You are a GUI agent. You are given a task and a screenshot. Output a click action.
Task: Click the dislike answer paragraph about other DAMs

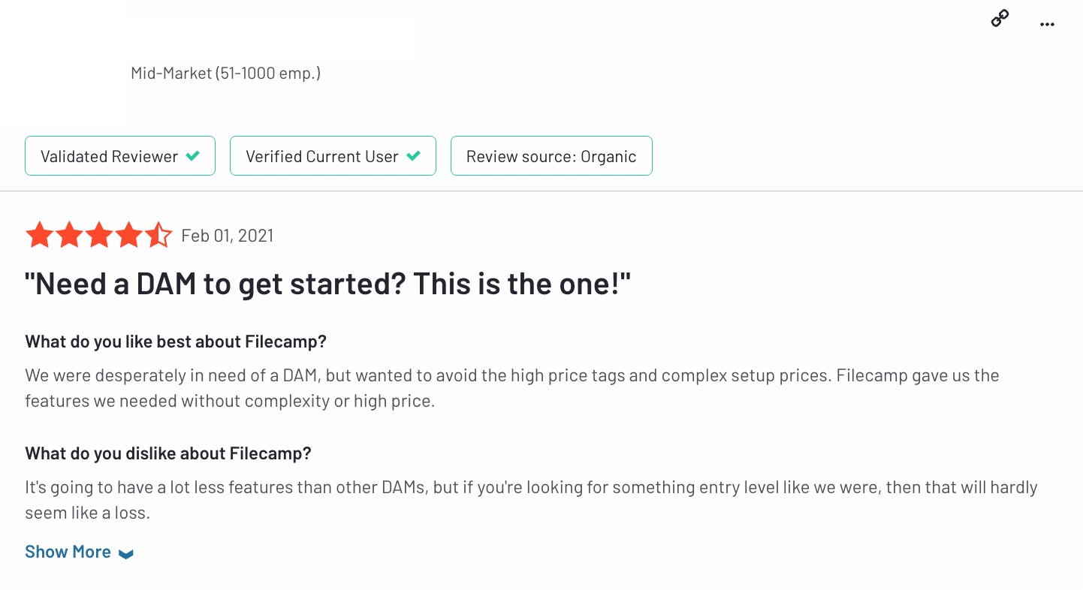[531, 500]
